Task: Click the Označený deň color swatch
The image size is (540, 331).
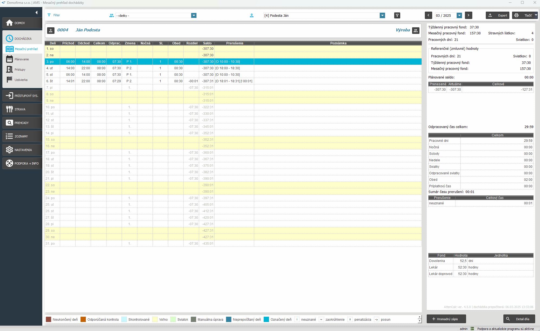Action: [x=266, y=319]
